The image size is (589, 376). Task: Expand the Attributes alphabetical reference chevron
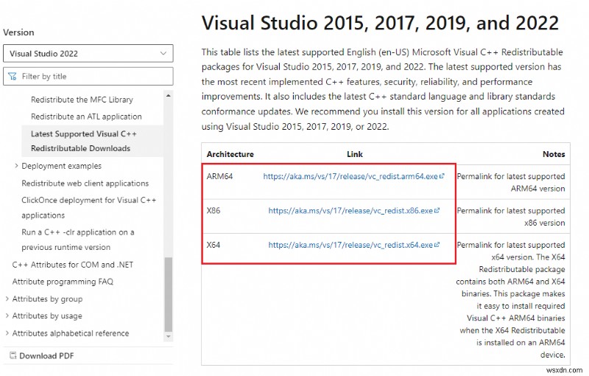[x=7, y=333]
